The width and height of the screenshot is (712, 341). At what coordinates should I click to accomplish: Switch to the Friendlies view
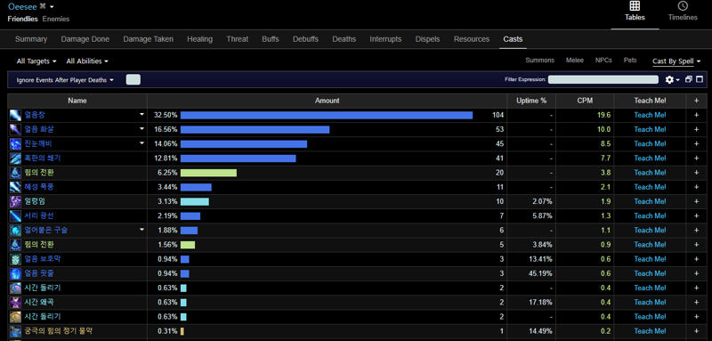tap(23, 19)
